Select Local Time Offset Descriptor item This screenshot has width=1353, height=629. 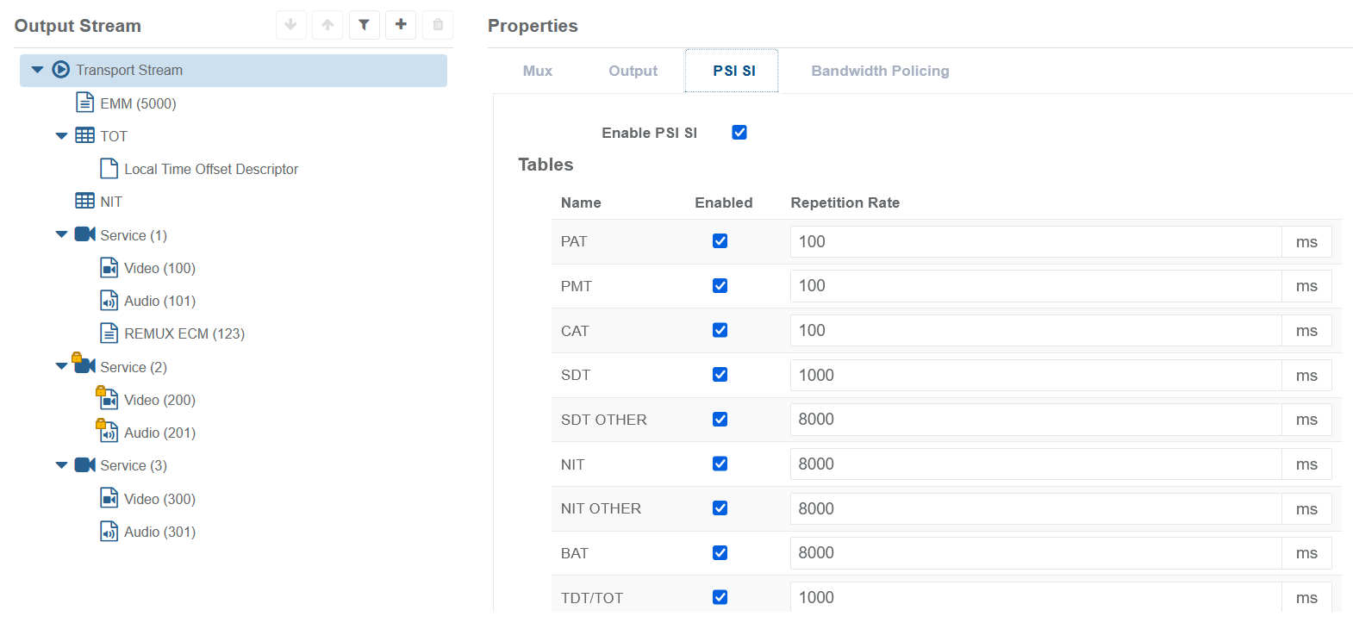click(211, 169)
